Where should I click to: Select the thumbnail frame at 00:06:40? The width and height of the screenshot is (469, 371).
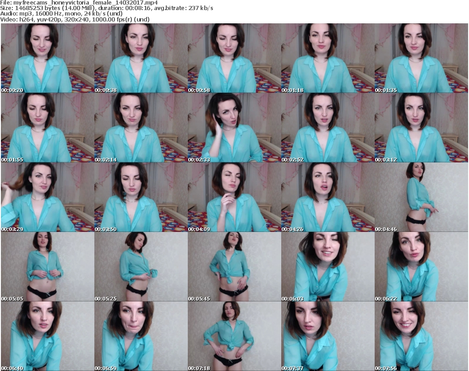[48, 336]
